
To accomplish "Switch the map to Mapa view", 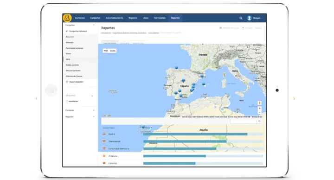I will (106, 51).
